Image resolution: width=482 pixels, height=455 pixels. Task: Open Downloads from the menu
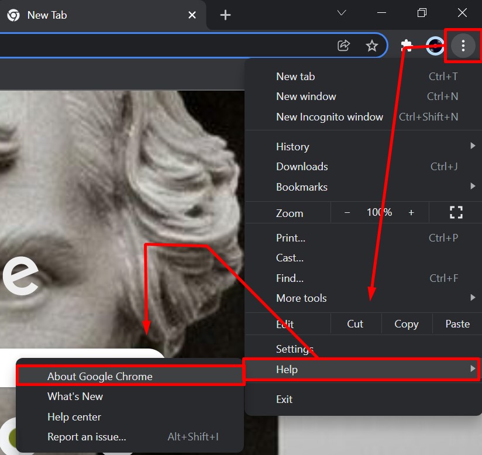click(x=302, y=167)
